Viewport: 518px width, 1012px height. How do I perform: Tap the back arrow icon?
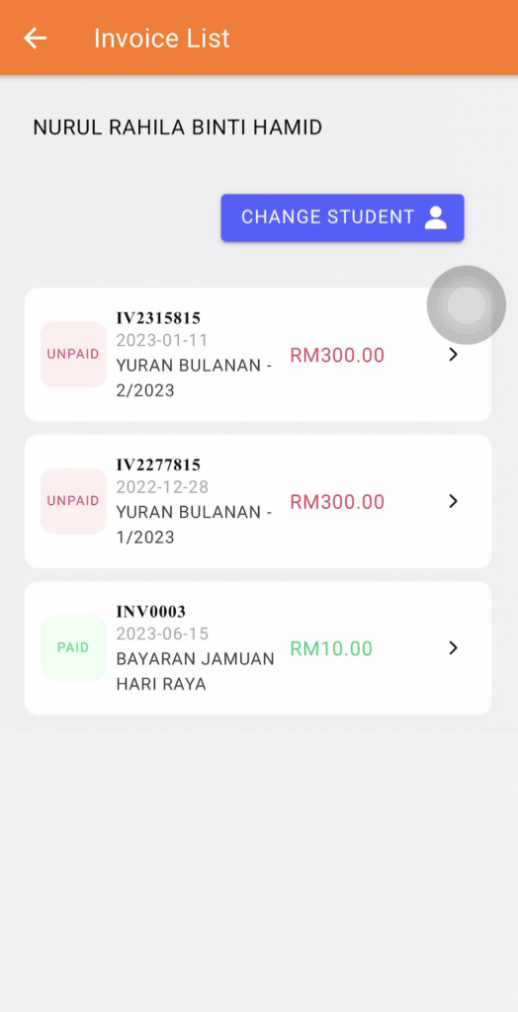[36, 39]
